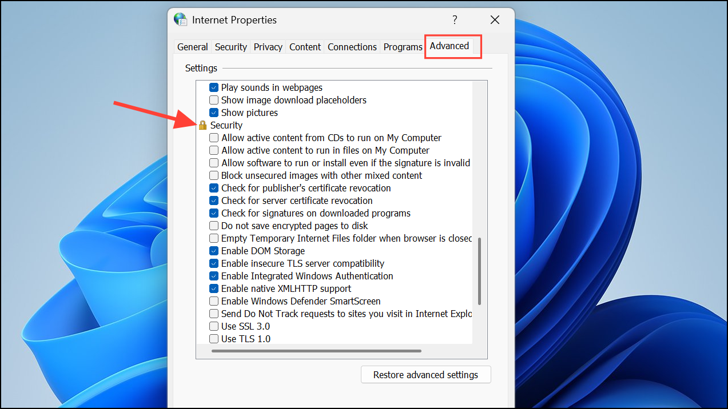The image size is (728, 409).
Task: Open the Privacy tab
Action: (268, 47)
